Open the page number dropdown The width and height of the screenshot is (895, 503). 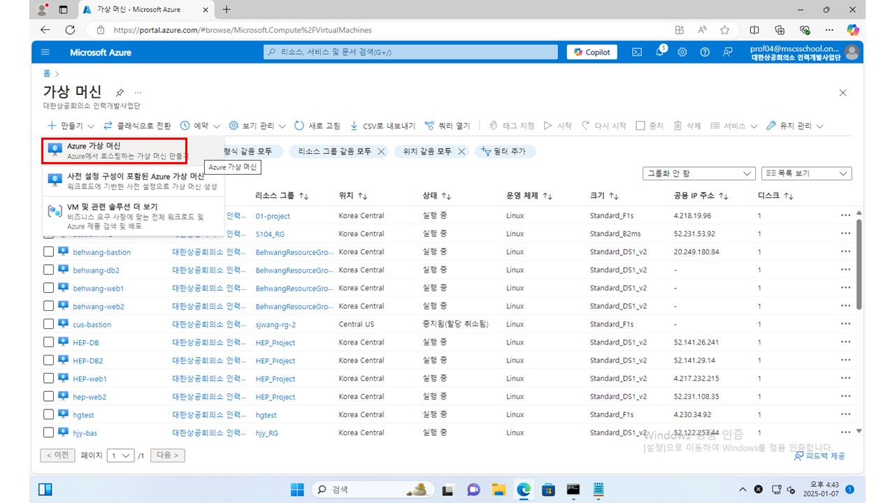[x=121, y=455]
